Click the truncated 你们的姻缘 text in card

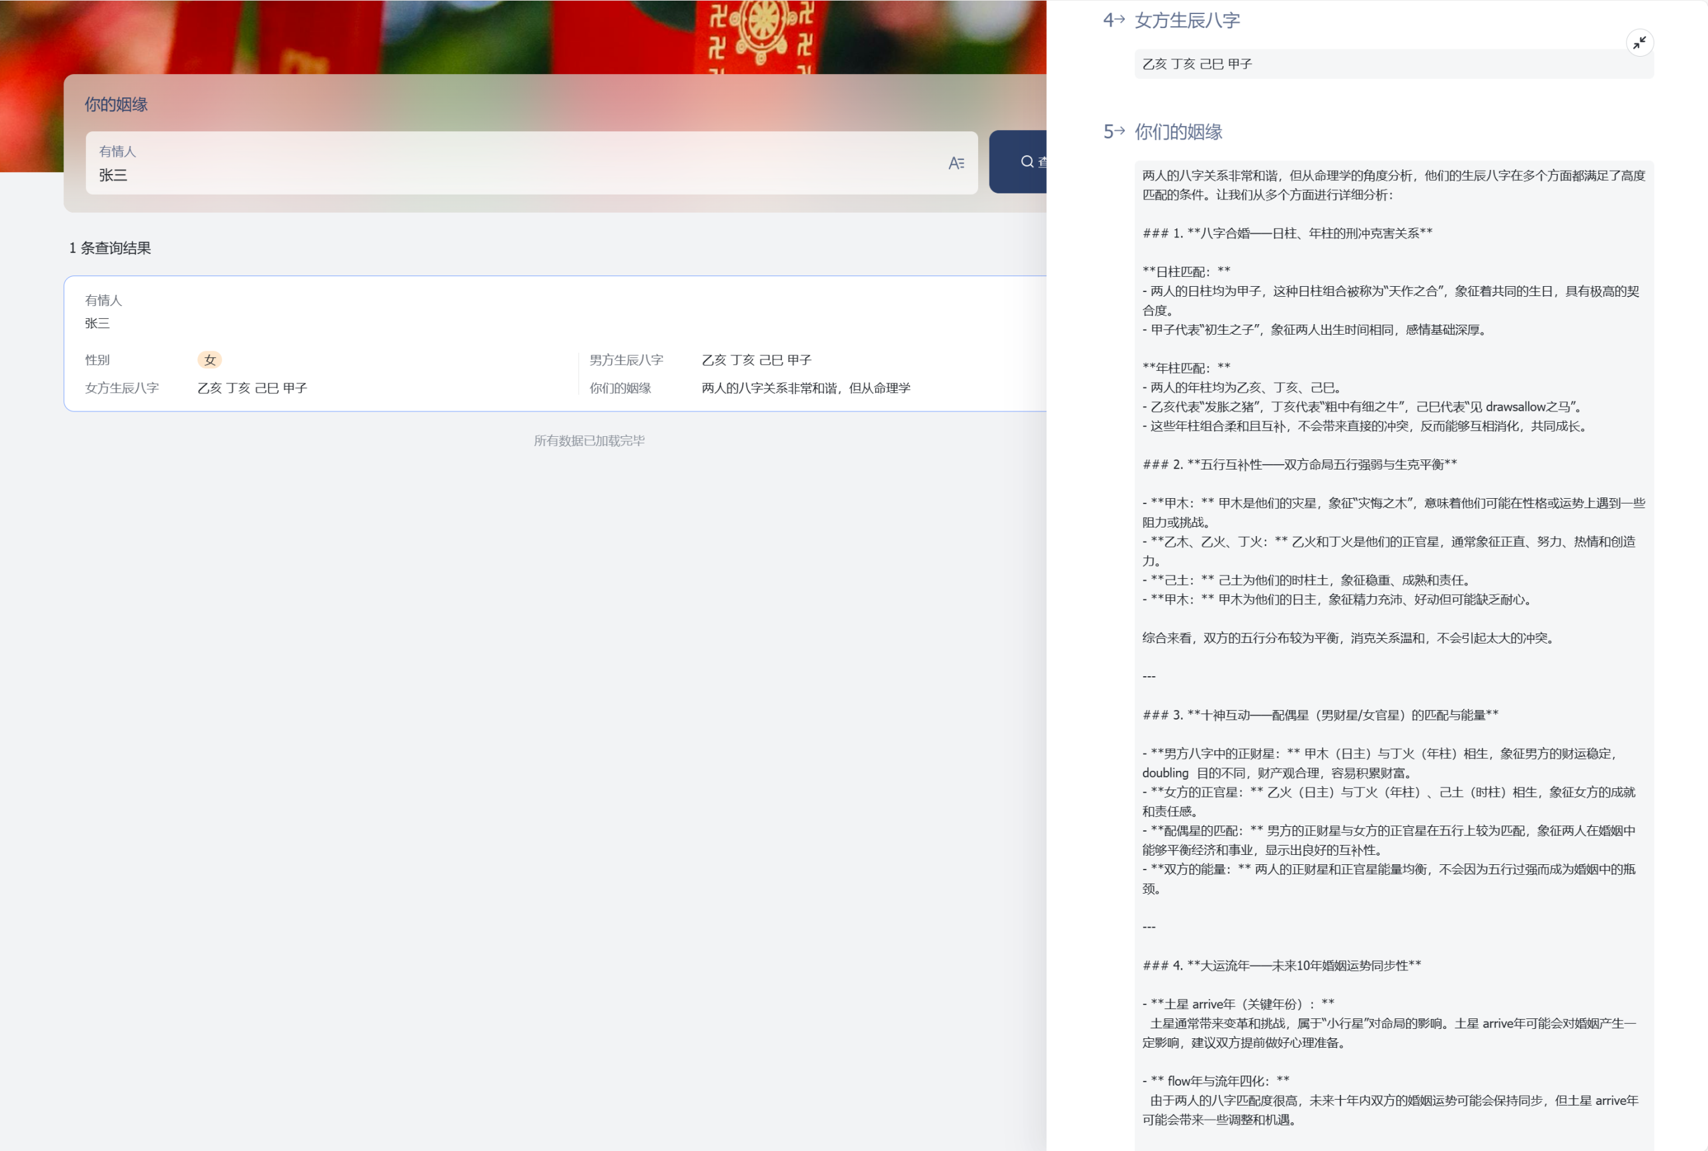coord(805,387)
